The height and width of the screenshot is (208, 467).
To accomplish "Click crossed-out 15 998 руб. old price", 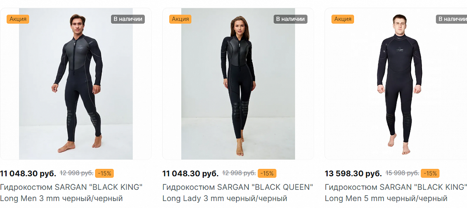I will pos(402,173).
